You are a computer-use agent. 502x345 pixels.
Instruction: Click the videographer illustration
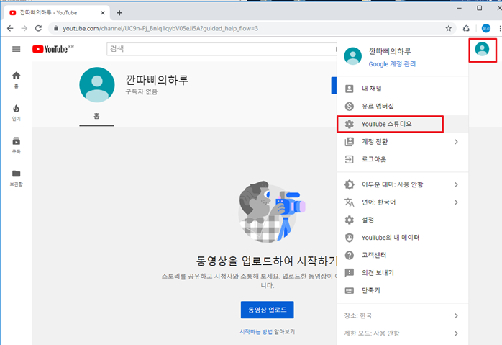click(271, 211)
